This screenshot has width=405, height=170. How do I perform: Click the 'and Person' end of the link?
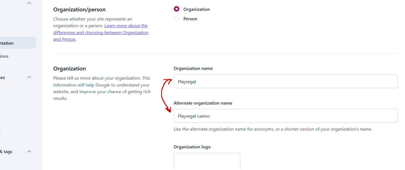click(x=64, y=39)
